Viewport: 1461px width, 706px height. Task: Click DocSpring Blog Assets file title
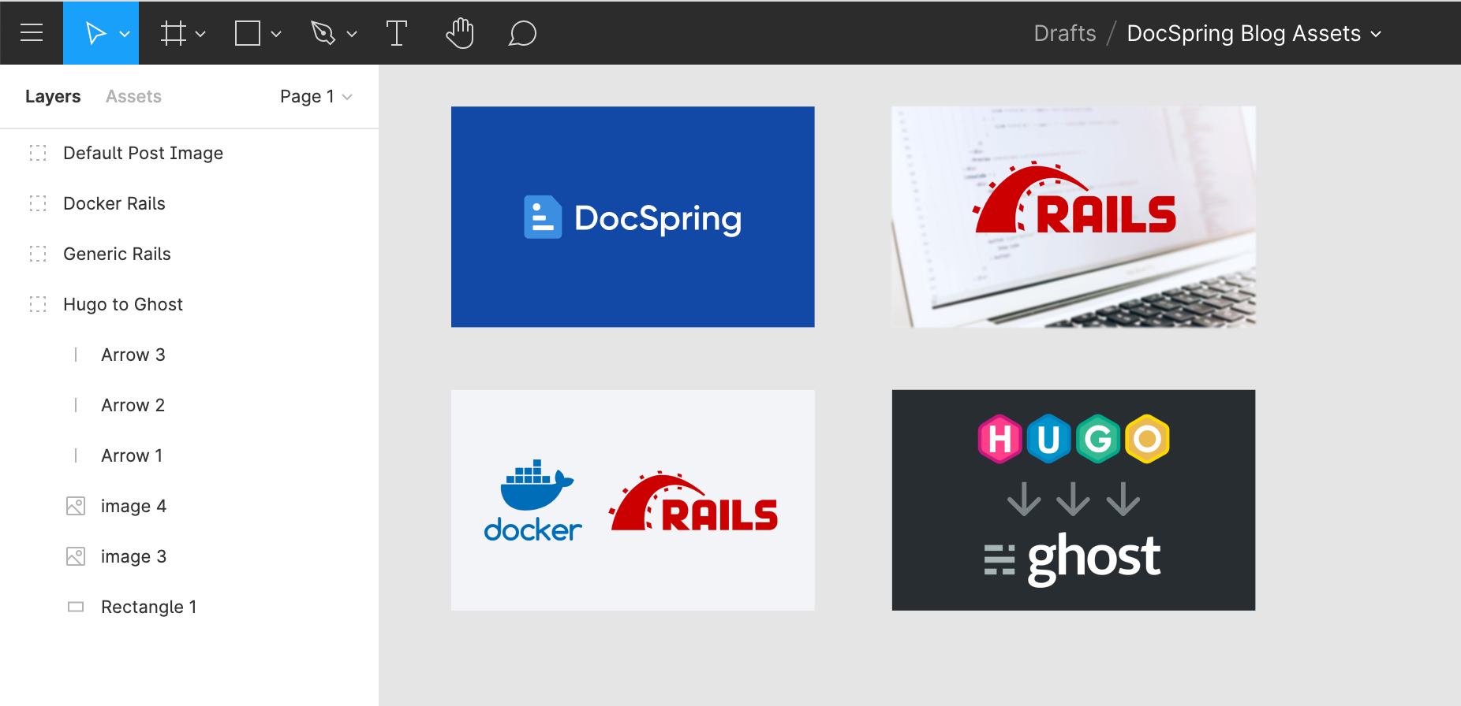pos(1243,33)
